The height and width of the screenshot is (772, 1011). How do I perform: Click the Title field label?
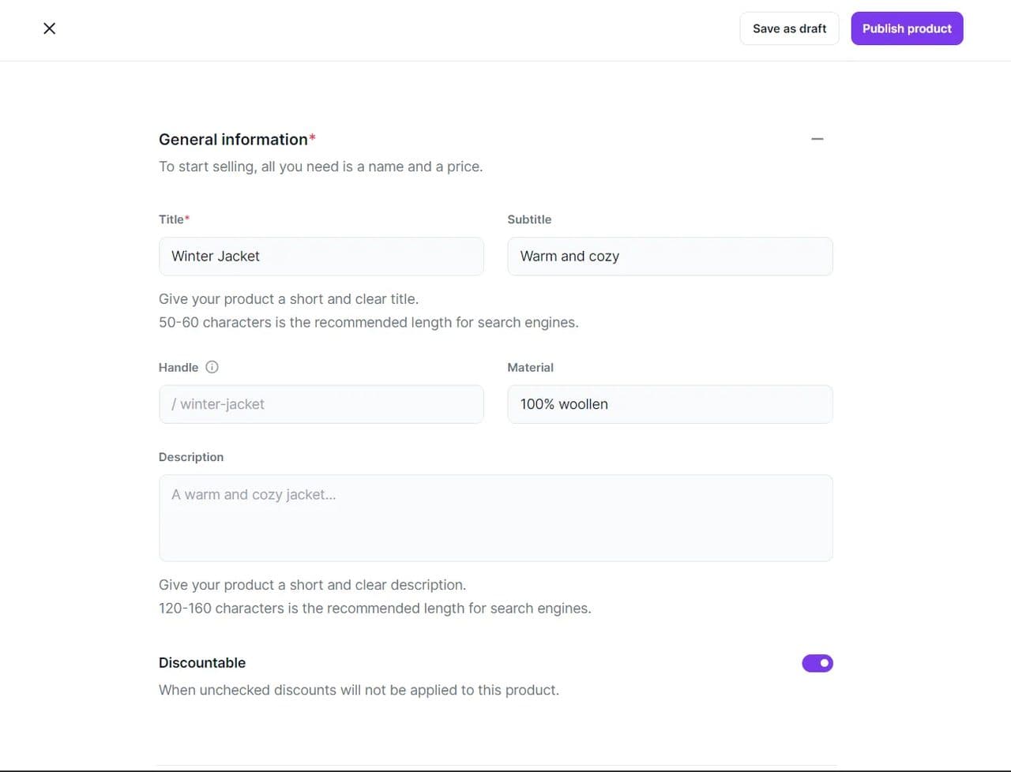pos(174,219)
